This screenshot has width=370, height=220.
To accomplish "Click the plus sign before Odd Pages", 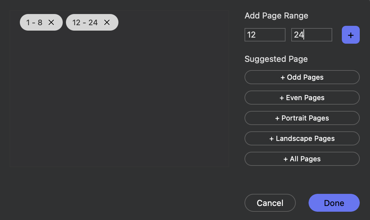I will coord(283,77).
